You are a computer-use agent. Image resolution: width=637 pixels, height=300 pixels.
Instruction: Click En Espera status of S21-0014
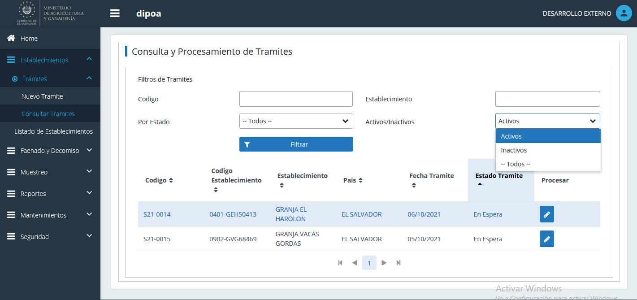[488, 214]
